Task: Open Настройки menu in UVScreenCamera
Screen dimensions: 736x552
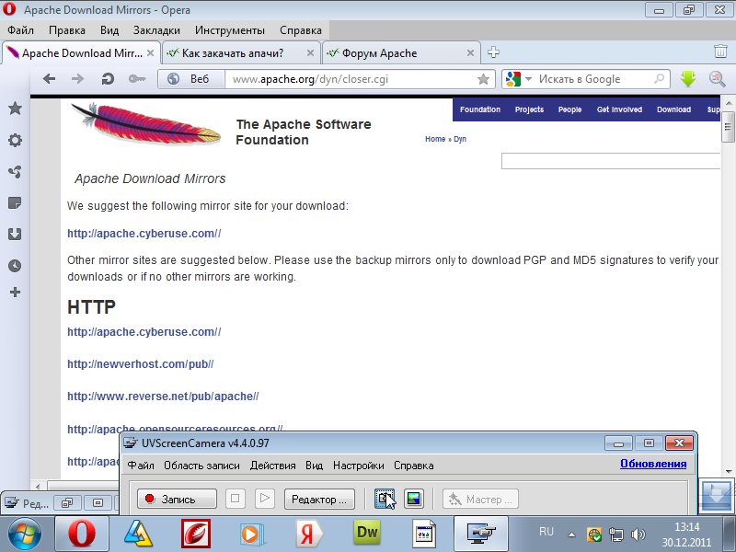Action: pyautogui.click(x=359, y=466)
